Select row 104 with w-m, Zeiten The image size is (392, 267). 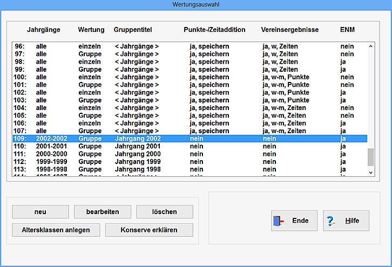coord(189,108)
